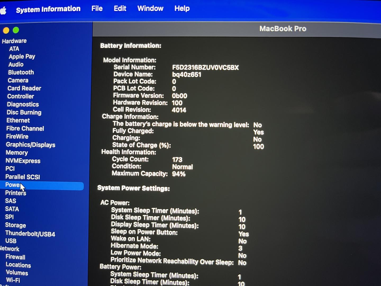Image resolution: width=381 pixels, height=286 pixels.
Task: Click the Battery Information heading
Action: [x=131, y=46]
